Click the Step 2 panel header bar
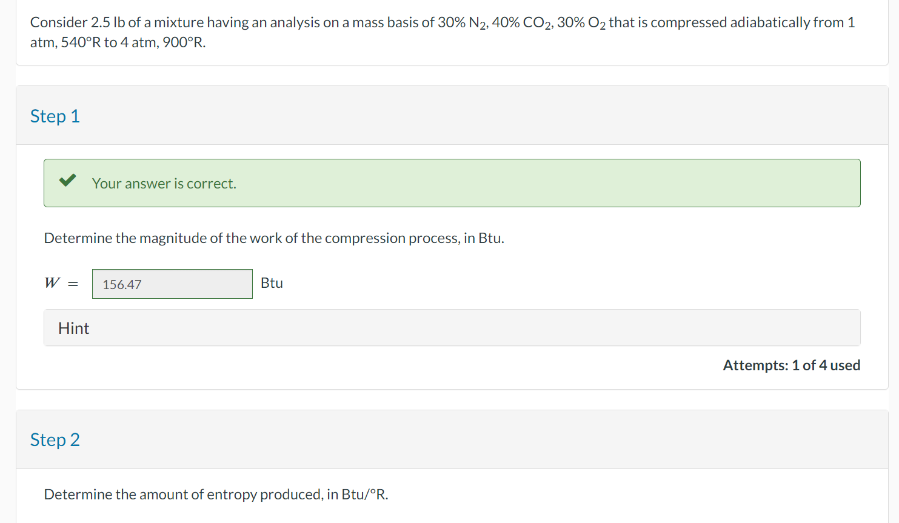This screenshot has height=523, width=899. click(x=449, y=439)
